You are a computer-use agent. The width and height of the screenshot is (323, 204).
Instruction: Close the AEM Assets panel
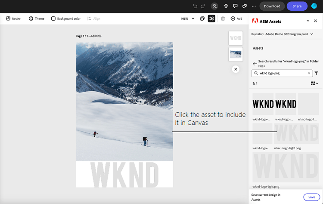[x=315, y=21]
